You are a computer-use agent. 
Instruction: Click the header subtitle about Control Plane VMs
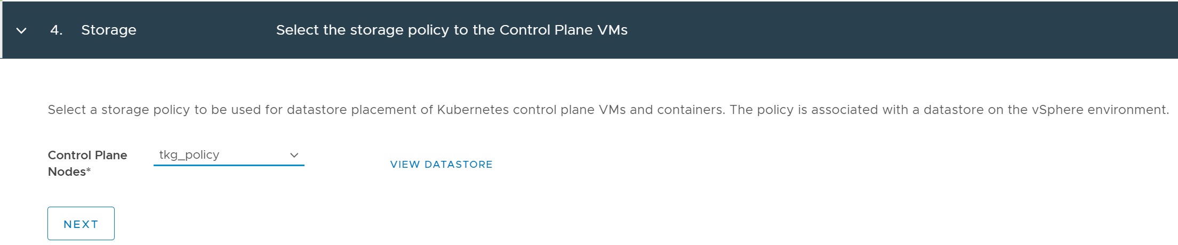[x=451, y=30]
